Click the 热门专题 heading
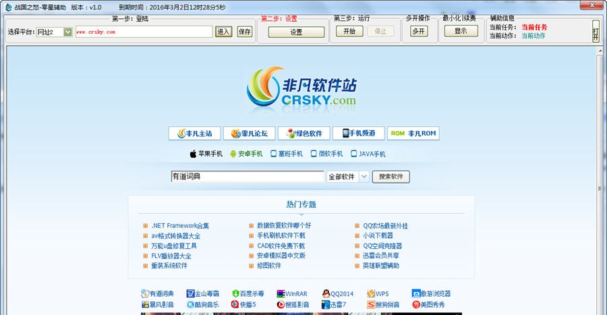The image size is (607, 315). pyautogui.click(x=301, y=204)
